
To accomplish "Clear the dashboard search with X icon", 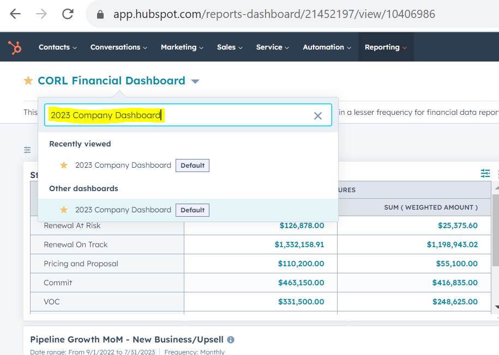I will [318, 115].
